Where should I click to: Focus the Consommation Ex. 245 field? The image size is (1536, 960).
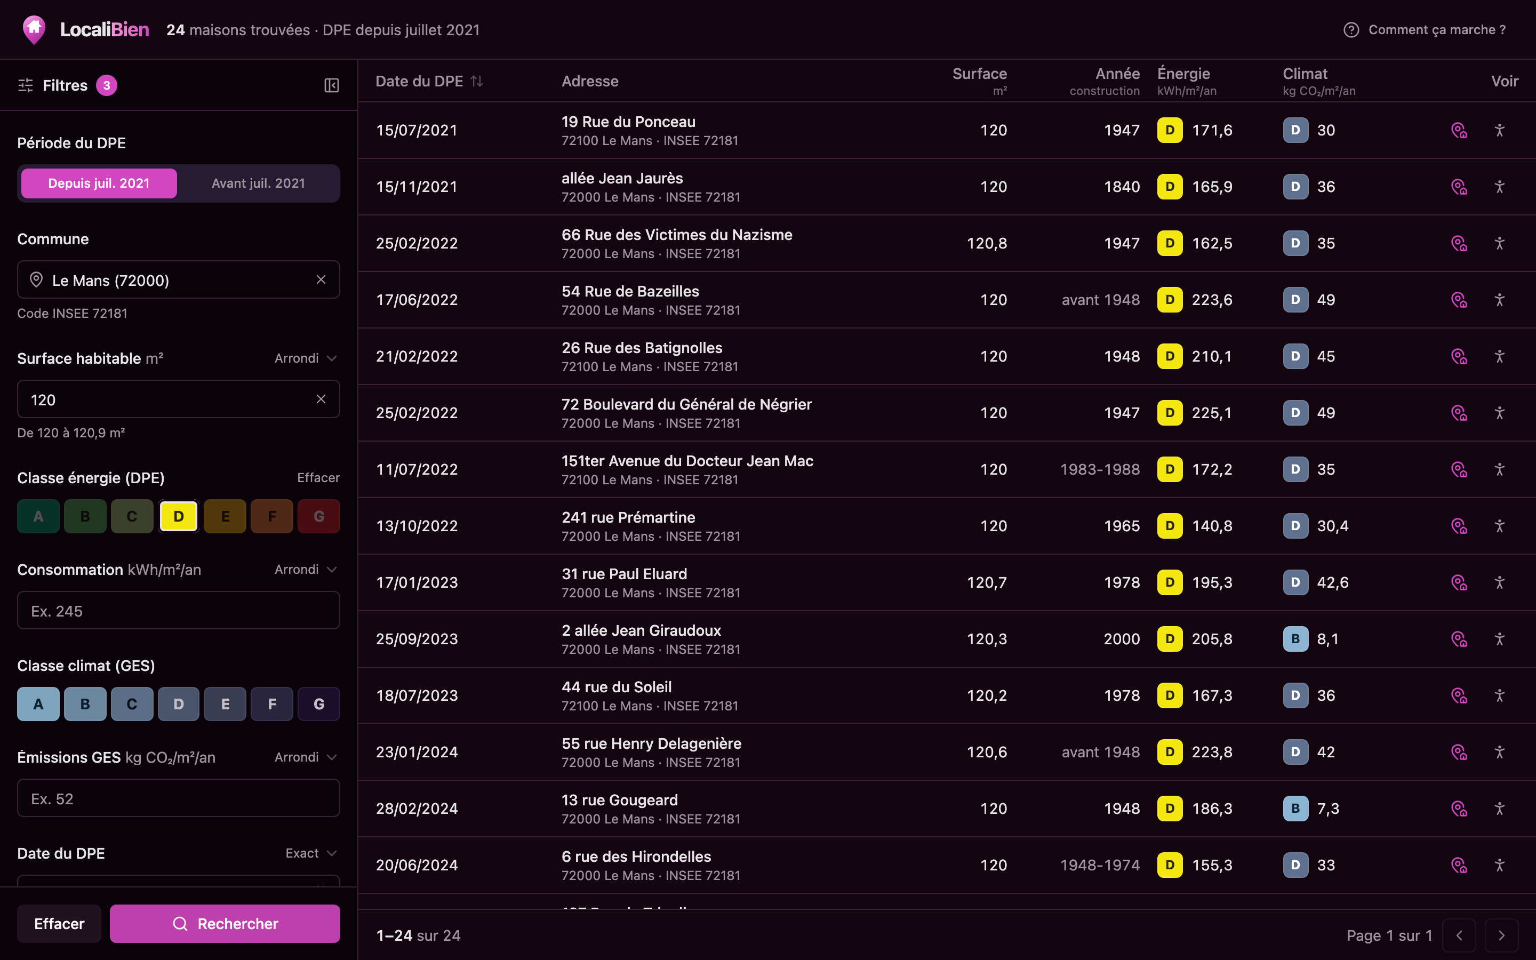[178, 610]
